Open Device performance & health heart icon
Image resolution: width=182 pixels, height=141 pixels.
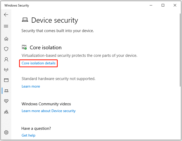(x=6, y=101)
